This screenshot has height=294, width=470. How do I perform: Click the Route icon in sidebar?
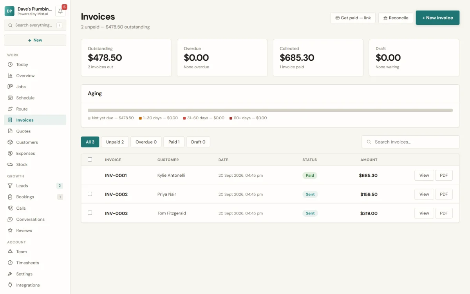(x=10, y=109)
